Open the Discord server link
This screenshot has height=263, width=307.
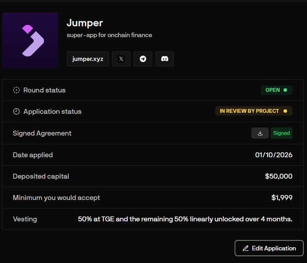165,59
